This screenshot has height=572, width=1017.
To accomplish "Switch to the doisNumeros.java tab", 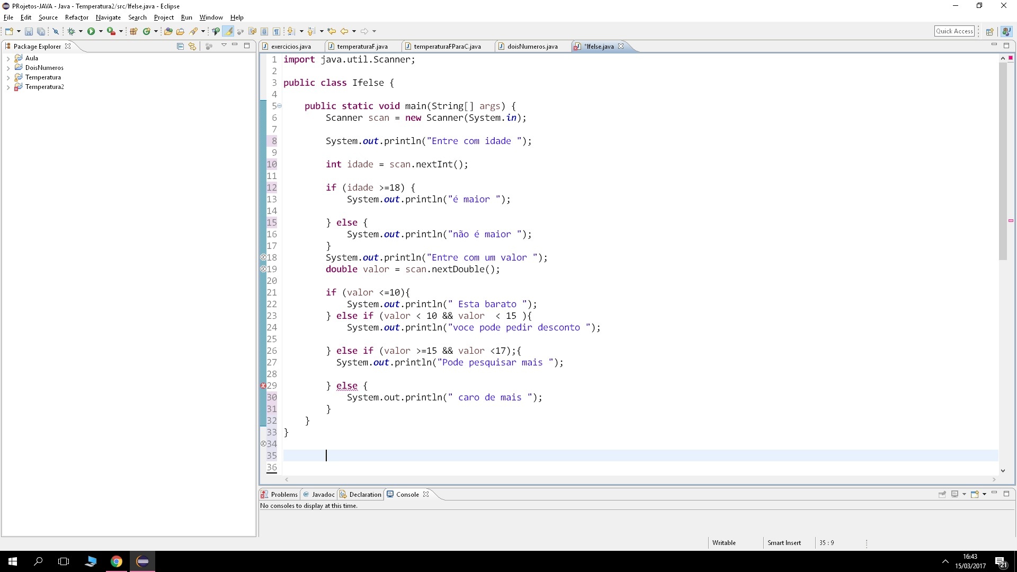I will pyautogui.click(x=532, y=47).
